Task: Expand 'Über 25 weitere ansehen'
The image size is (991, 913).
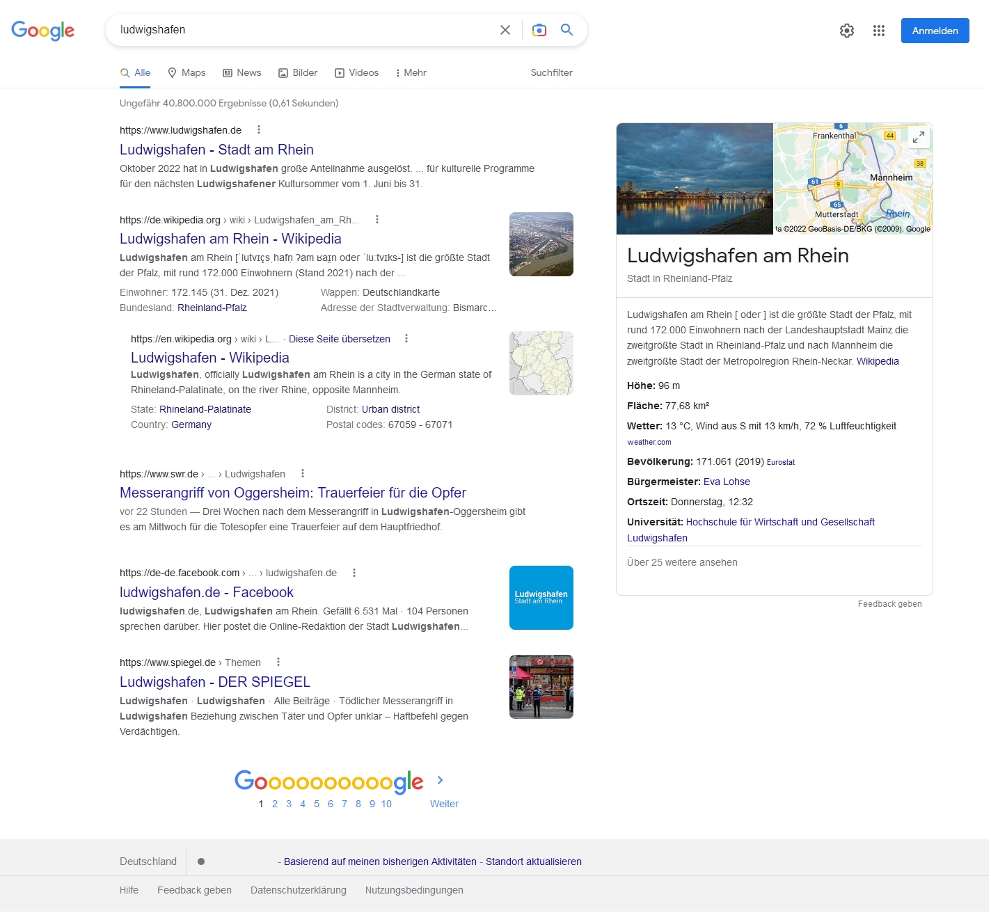Action: click(x=682, y=562)
